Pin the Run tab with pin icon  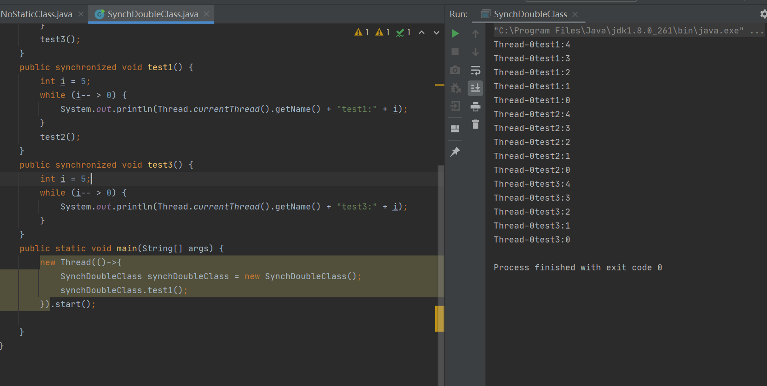[x=455, y=151]
